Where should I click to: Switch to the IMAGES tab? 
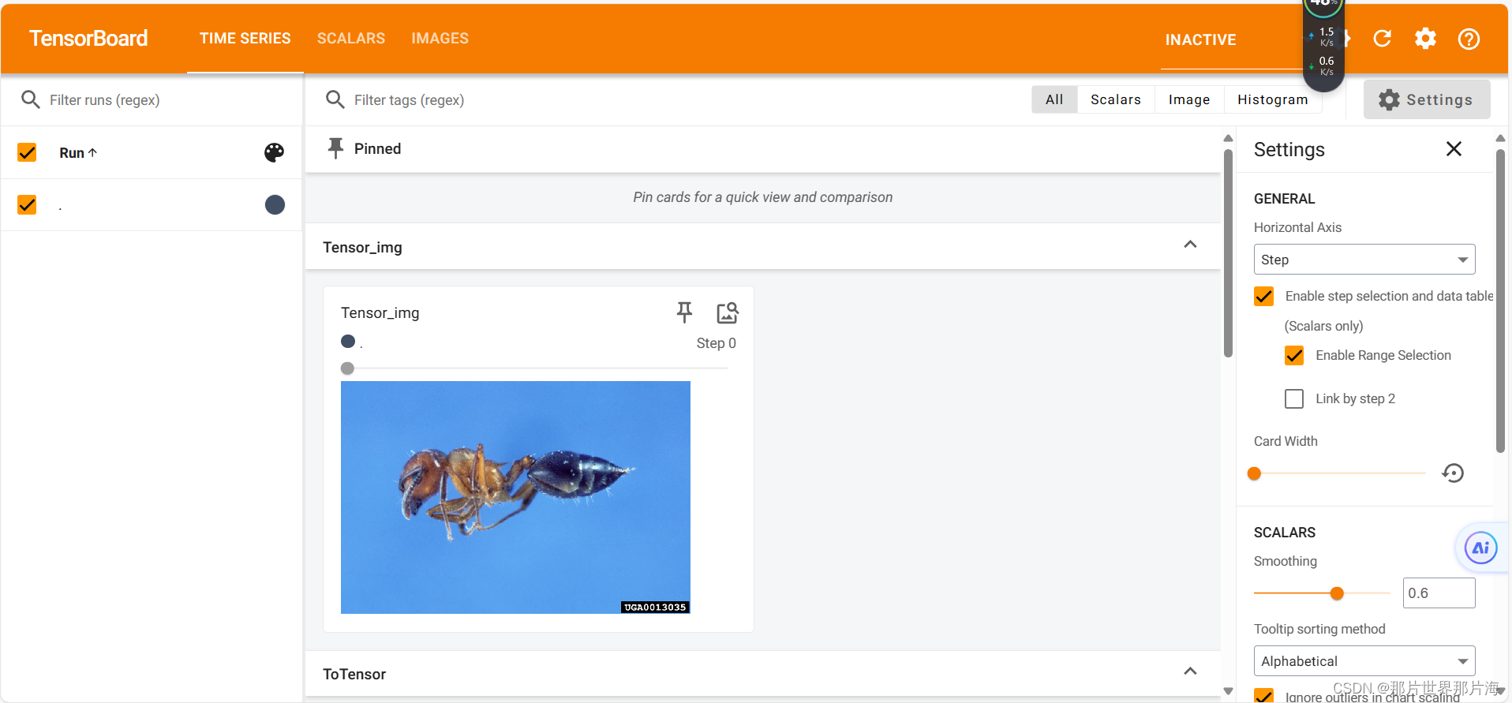[440, 39]
